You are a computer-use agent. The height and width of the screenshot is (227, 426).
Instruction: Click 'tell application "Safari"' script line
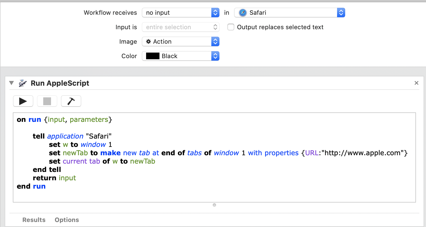point(72,136)
